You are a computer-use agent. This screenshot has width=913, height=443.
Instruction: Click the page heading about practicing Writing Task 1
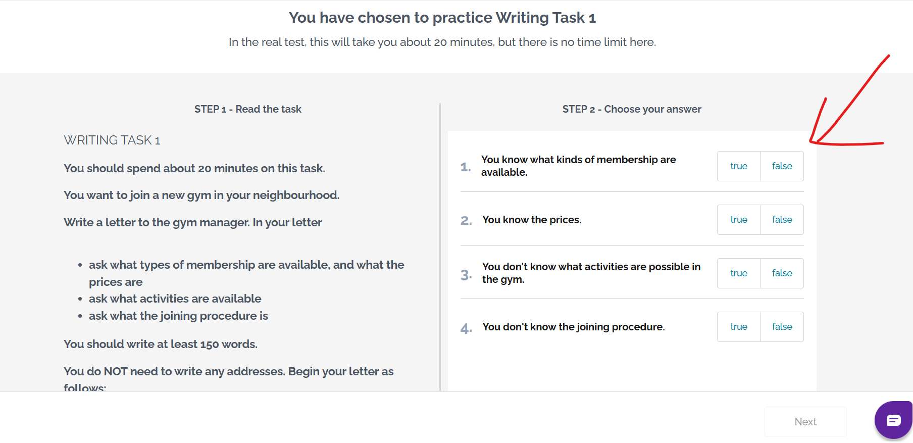pos(442,18)
